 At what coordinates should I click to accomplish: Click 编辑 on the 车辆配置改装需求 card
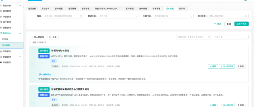pos(213,105)
